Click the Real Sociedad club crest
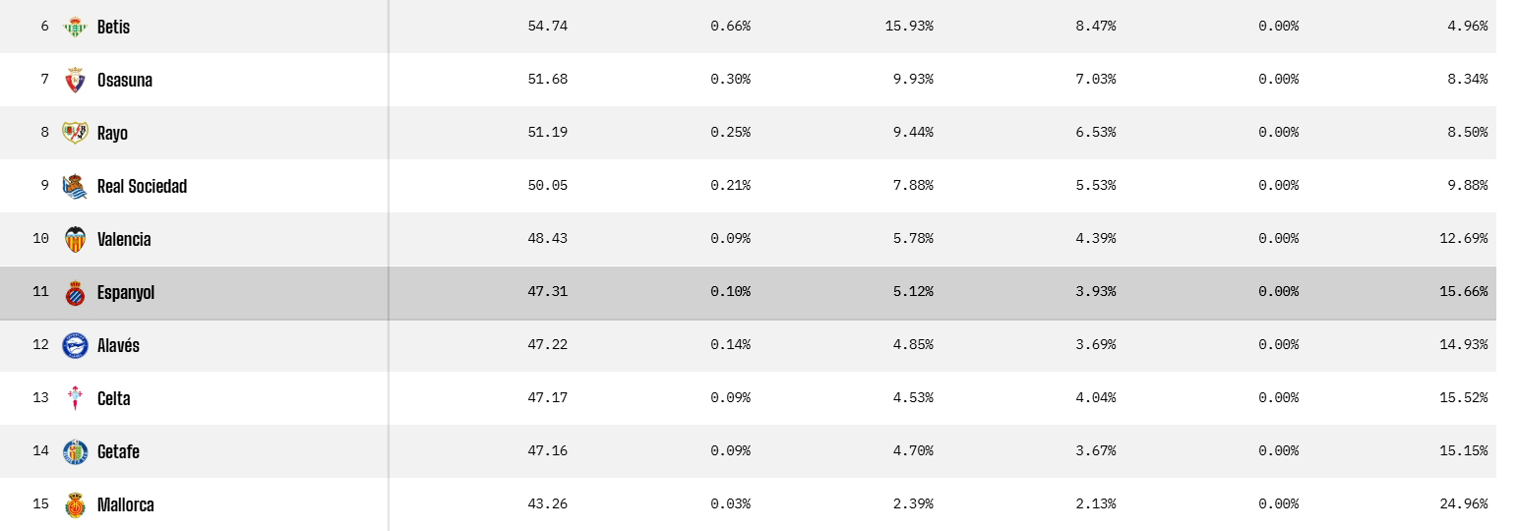This screenshot has width=1518, height=531. pyautogui.click(x=75, y=186)
